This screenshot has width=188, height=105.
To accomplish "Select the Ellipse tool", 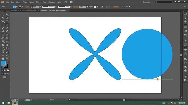I will click(7, 25).
